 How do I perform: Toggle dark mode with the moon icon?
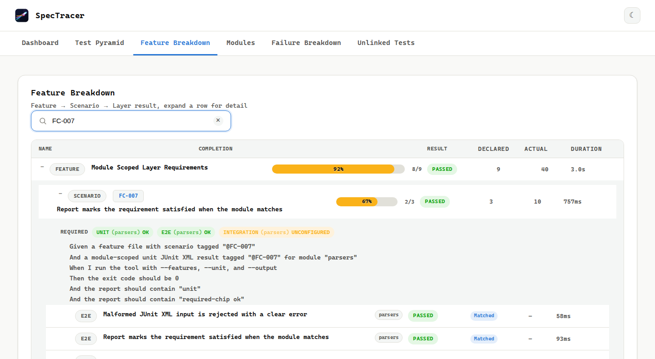[632, 15]
